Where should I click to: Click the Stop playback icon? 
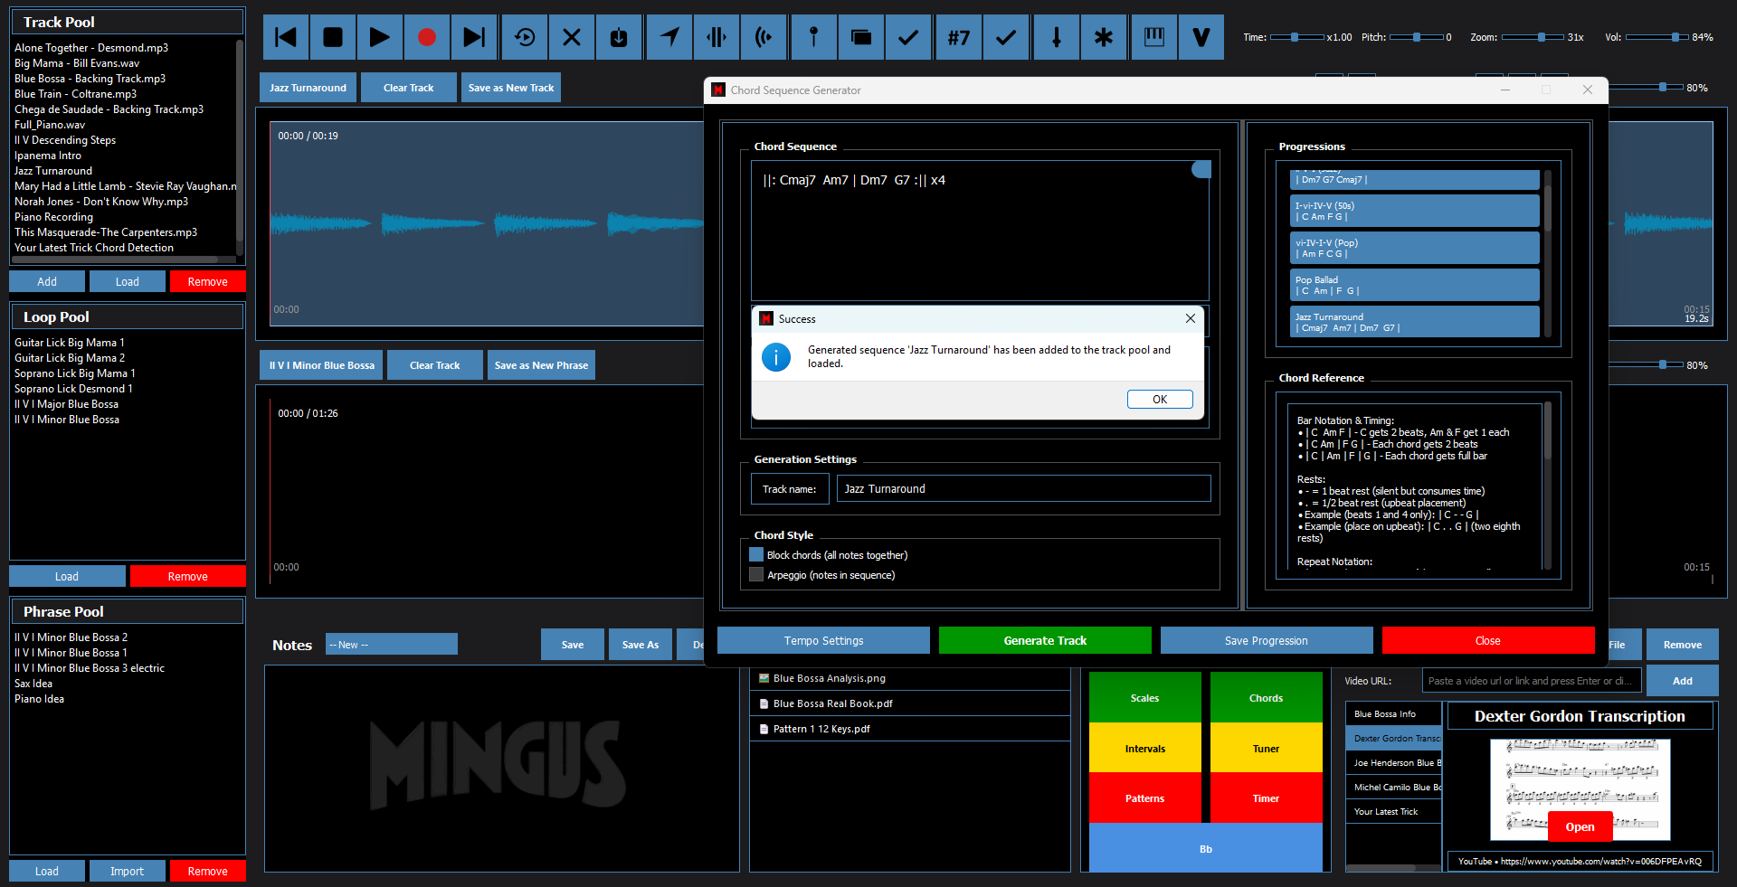pyautogui.click(x=332, y=37)
